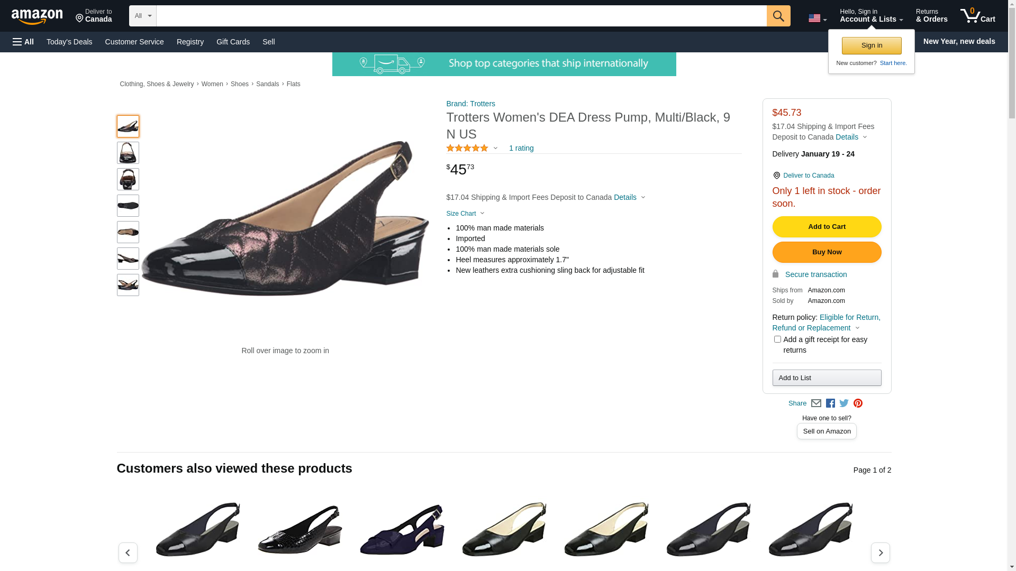Image resolution: width=1016 pixels, height=571 pixels.
Task: Open the All search category dropdown
Action: click(142, 16)
